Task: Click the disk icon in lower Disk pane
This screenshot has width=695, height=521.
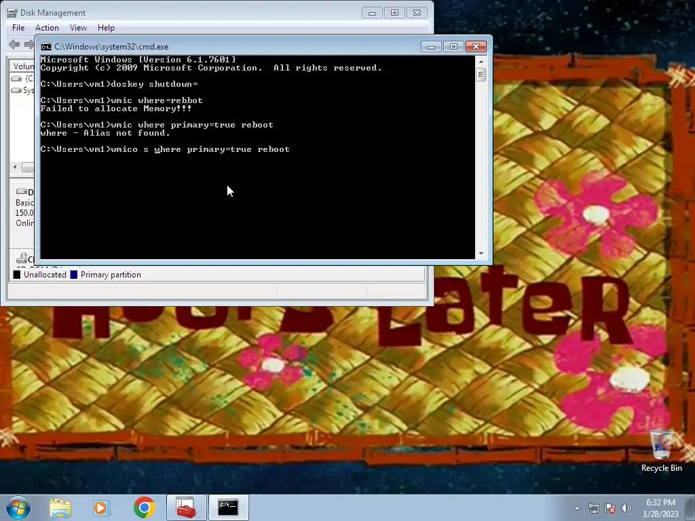Action: (21, 191)
